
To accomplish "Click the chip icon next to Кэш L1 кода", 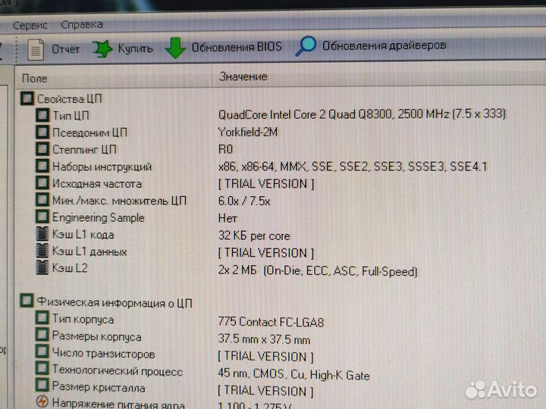I will (42, 235).
